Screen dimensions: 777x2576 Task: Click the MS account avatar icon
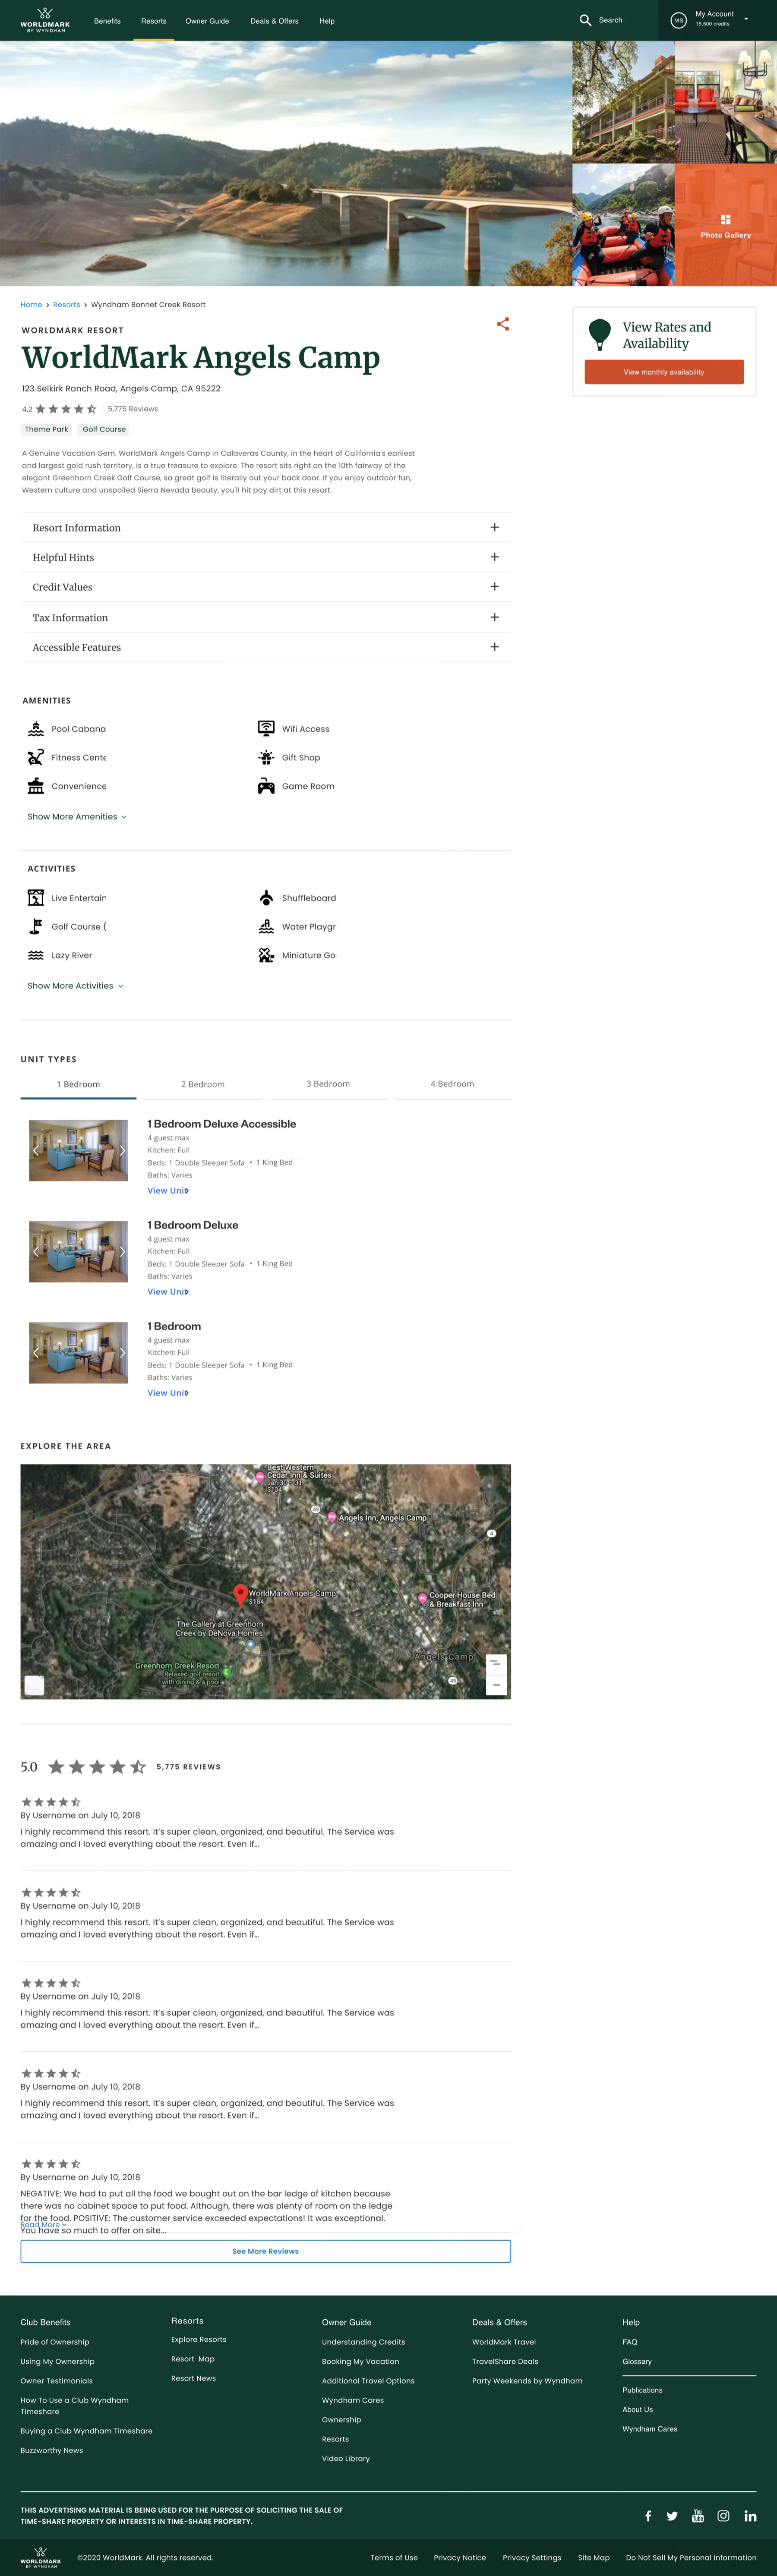click(678, 20)
